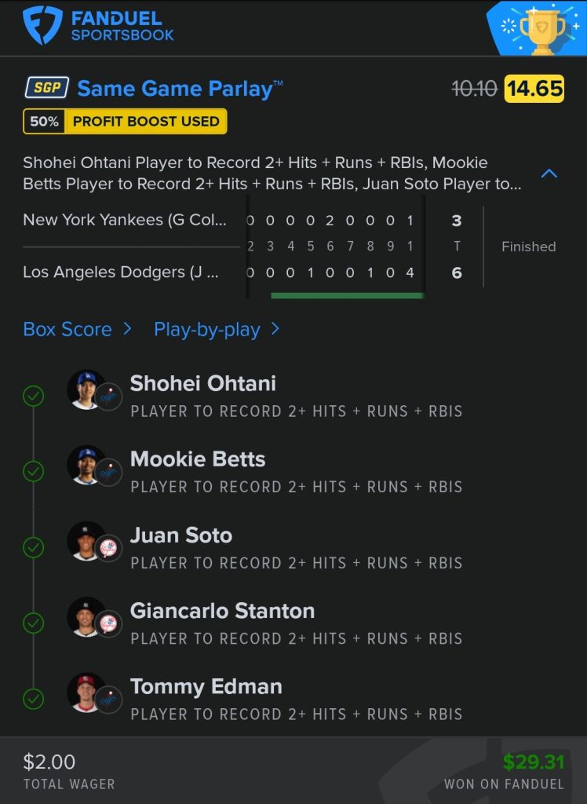Click the arrow next to Play-by-play
The height and width of the screenshot is (804, 587).
tap(275, 329)
